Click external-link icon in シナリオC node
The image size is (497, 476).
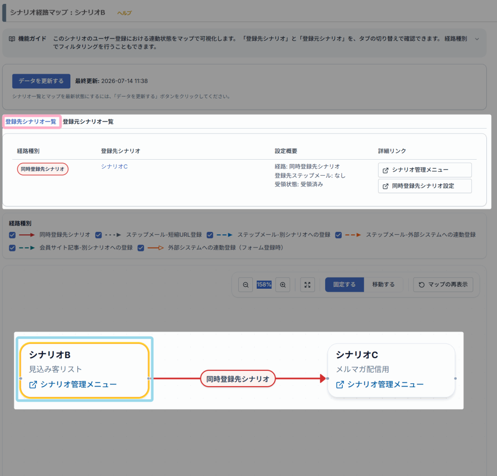tap(340, 384)
